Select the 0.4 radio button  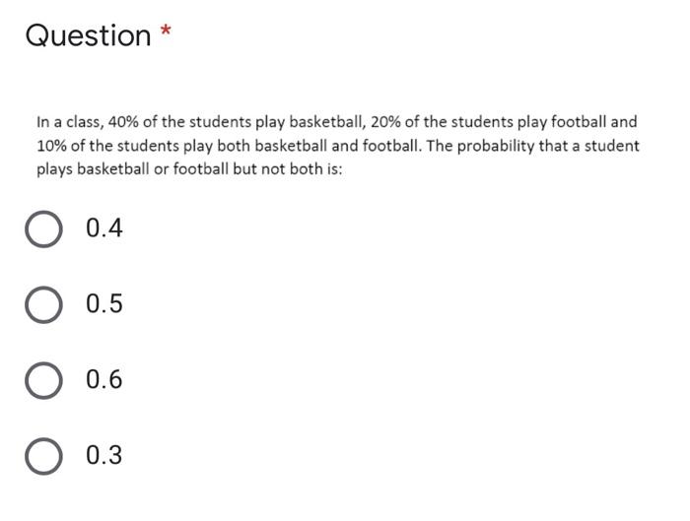(x=43, y=229)
